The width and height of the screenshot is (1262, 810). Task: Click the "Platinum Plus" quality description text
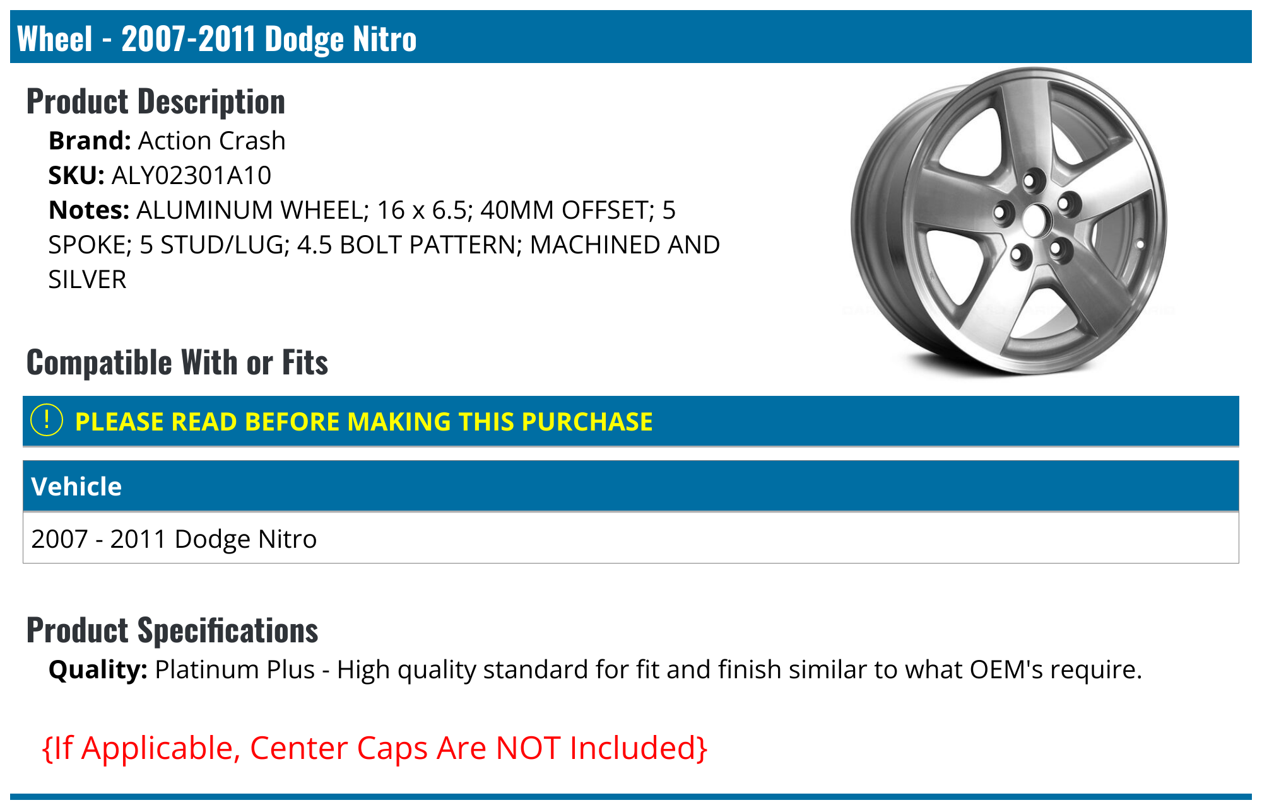tap(235, 669)
